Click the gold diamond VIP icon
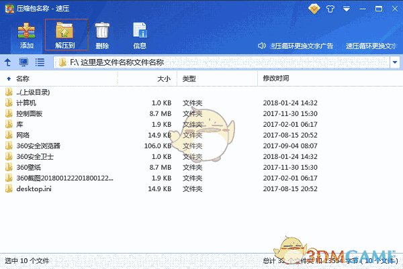Viewport: 403px width, 269px height. pyautogui.click(x=314, y=9)
